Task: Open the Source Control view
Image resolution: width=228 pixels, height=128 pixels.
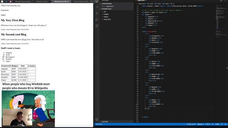Action: click(97, 14)
